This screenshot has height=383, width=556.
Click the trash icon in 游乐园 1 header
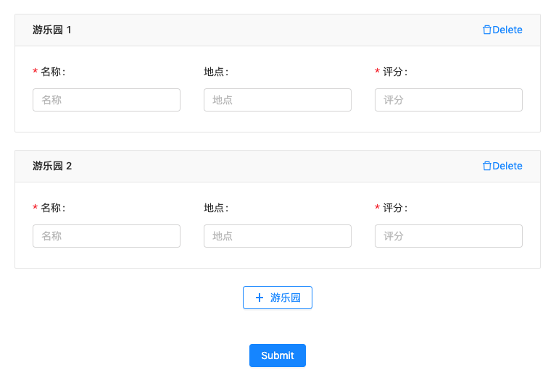coord(487,30)
